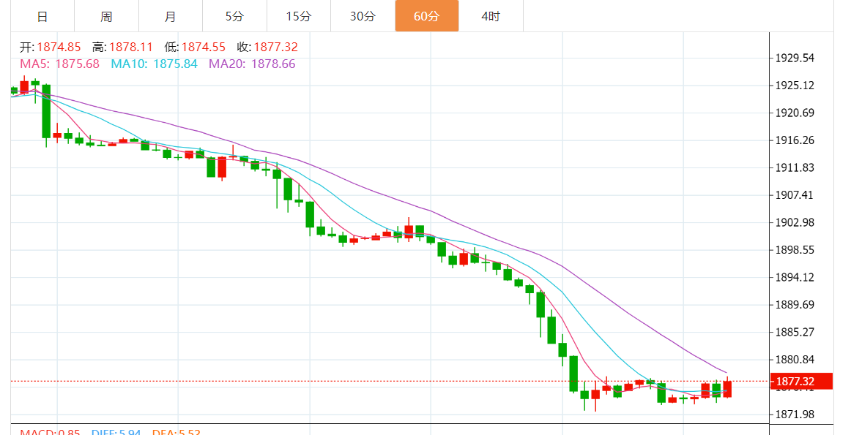Click the 1920.69 price axis label
This screenshot has height=435, width=851.
(795, 113)
